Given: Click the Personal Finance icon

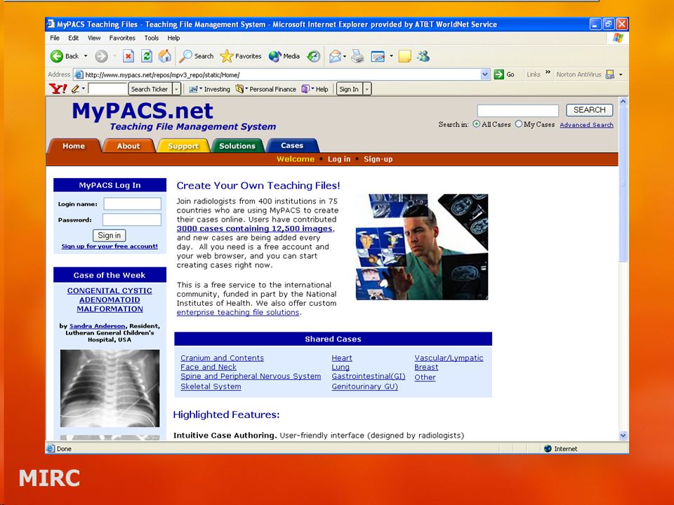Looking at the screenshot, I should 239,89.
